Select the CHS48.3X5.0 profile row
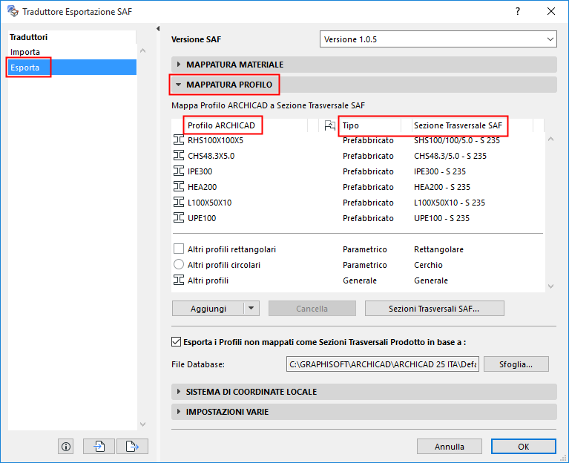569x463 pixels. click(358, 156)
